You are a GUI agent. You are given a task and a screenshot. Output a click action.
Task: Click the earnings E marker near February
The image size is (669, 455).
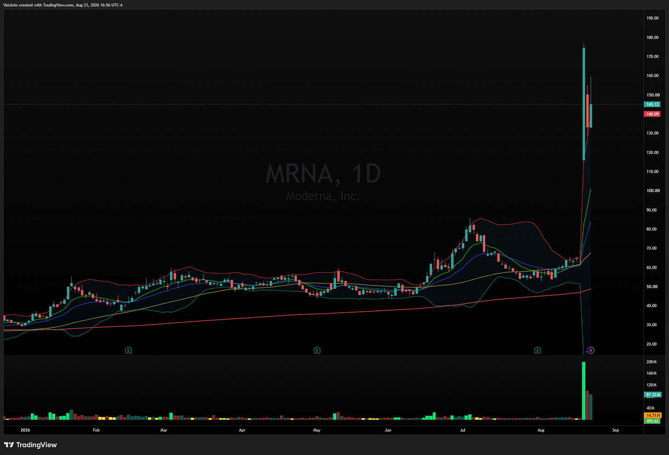(129, 350)
